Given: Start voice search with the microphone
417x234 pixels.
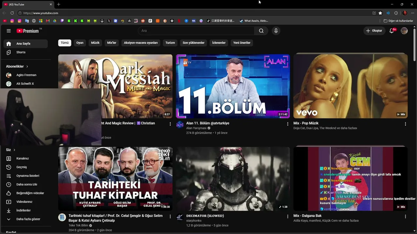Looking at the screenshot, I should [x=276, y=31].
